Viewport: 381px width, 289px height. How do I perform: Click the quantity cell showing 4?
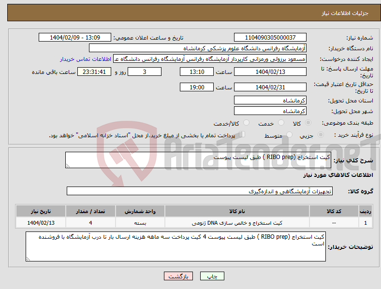pyautogui.click(x=90, y=223)
